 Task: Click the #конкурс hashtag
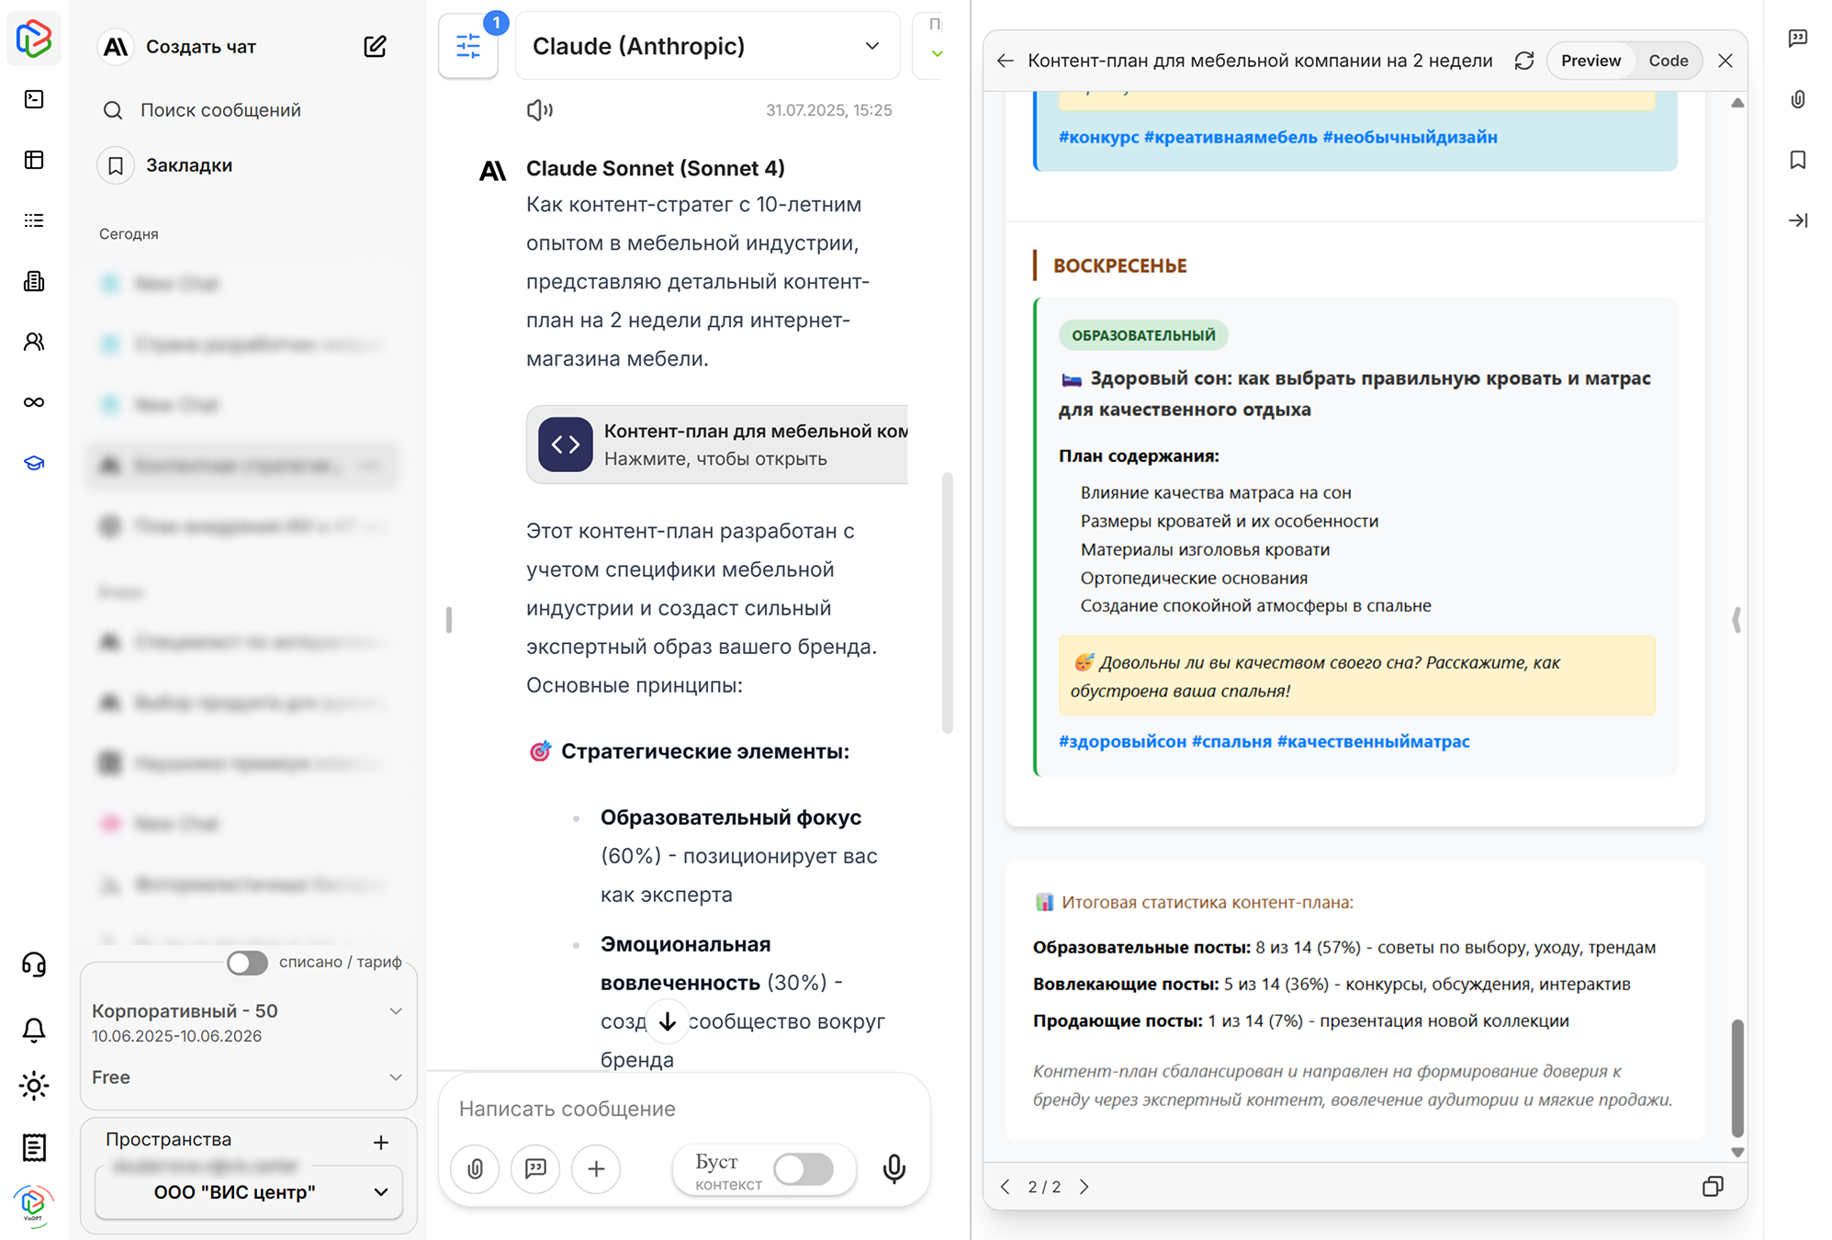(x=1098, y=137)
